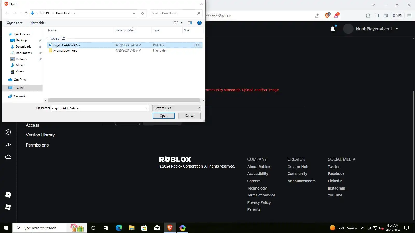Screen dimensions: 415x233
Task: Open the Creator Hub footer link
Action: point(298,167)
